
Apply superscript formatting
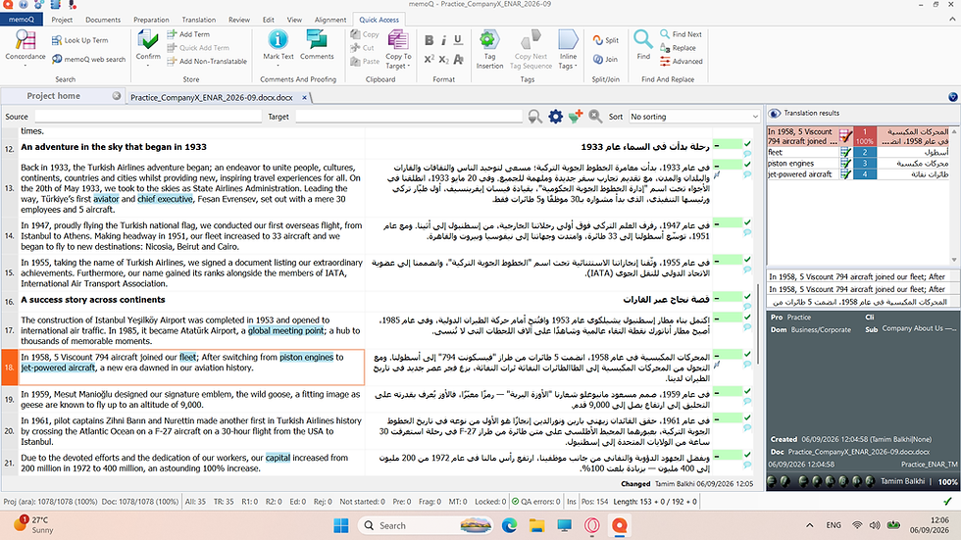(430, 59)
